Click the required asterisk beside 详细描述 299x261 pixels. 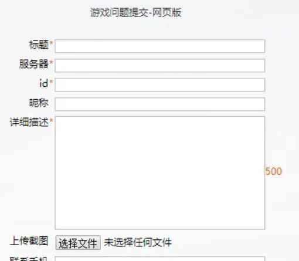[x=51, y=121]
